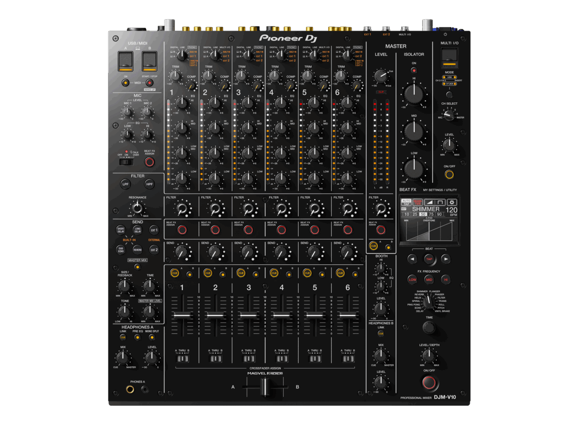Select the DUB ECHO send button
The image size is (579, 425).
tap(121, 249)
